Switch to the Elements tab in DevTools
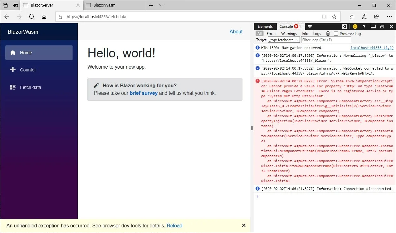 tap(265, 26)
